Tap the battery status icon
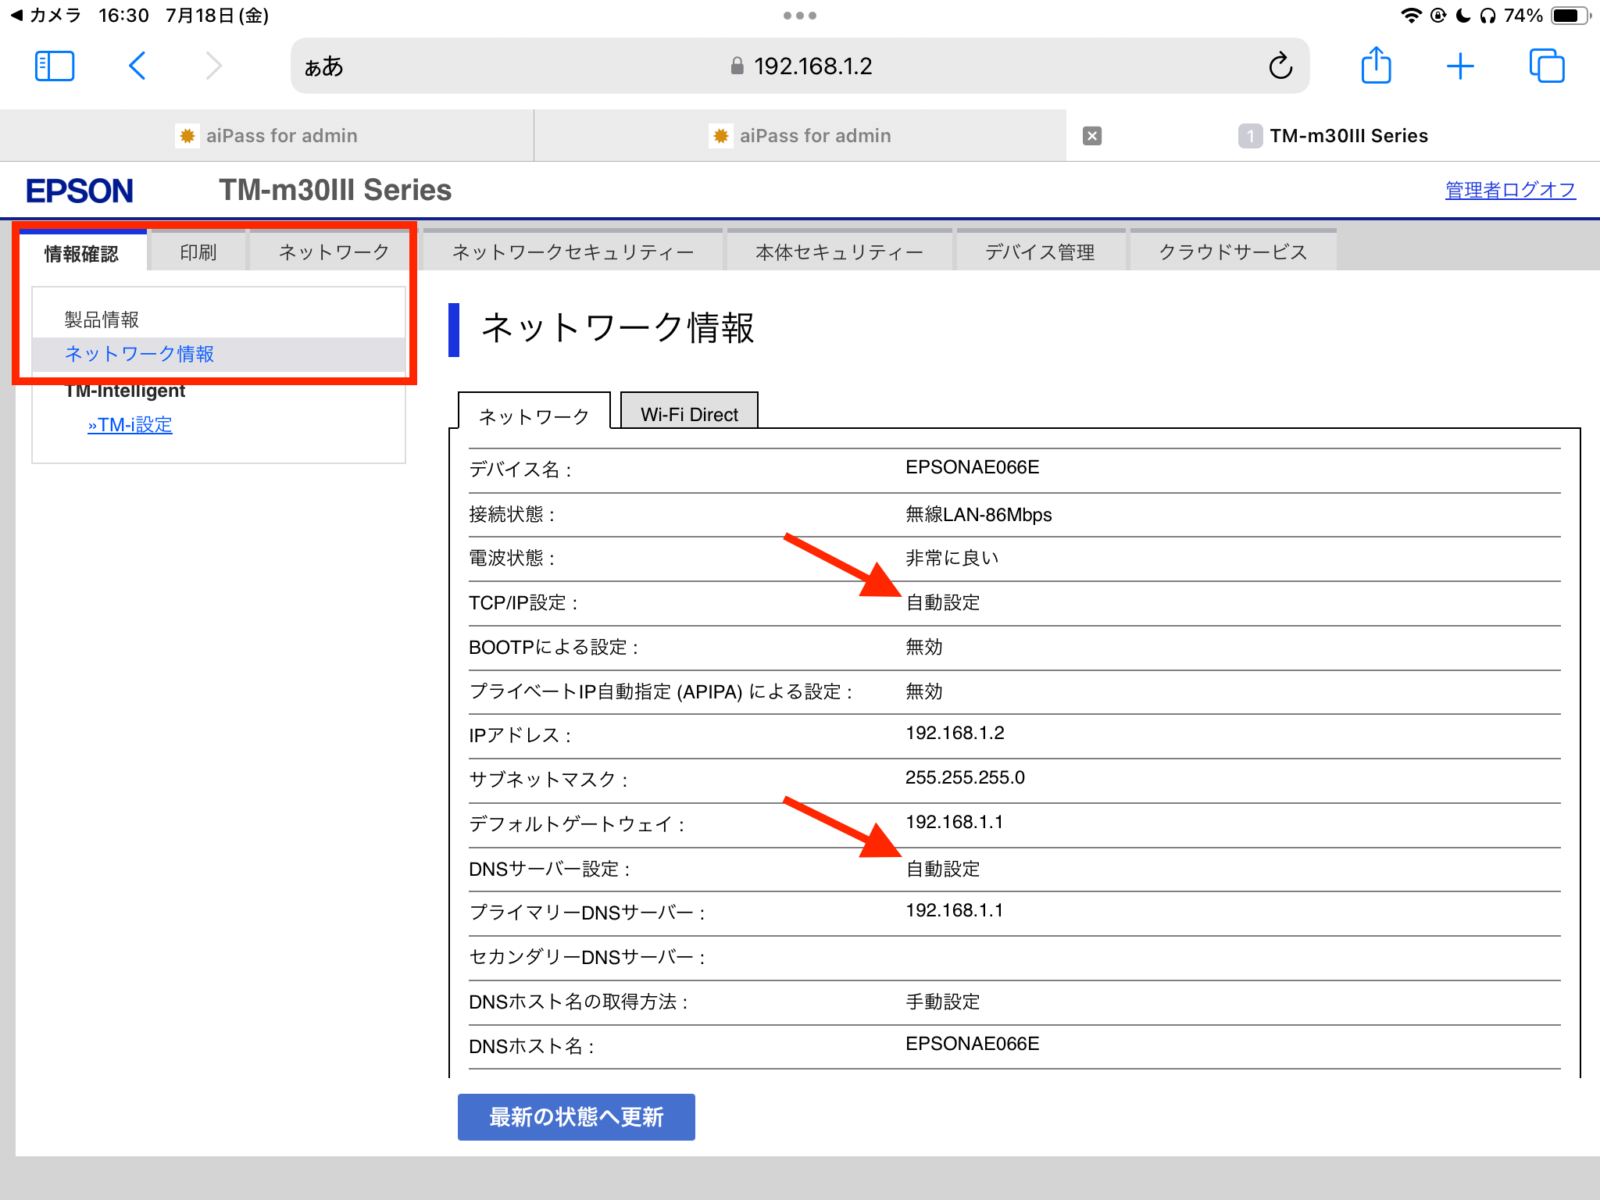This screenshot has width=1600, height=1200. coord(1570,16)
